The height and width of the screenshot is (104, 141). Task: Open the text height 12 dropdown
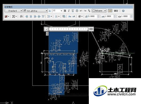(x=61, y=11)
